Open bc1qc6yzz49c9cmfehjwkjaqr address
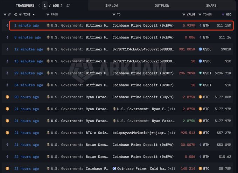Image resolution: width=238 pixels, height=173 pixels. (139, 133)
